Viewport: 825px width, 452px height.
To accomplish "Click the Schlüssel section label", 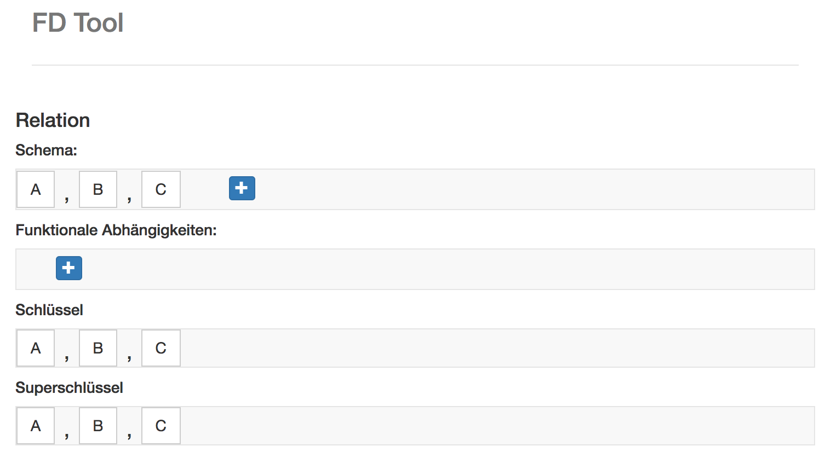I will tap(49, 310).
